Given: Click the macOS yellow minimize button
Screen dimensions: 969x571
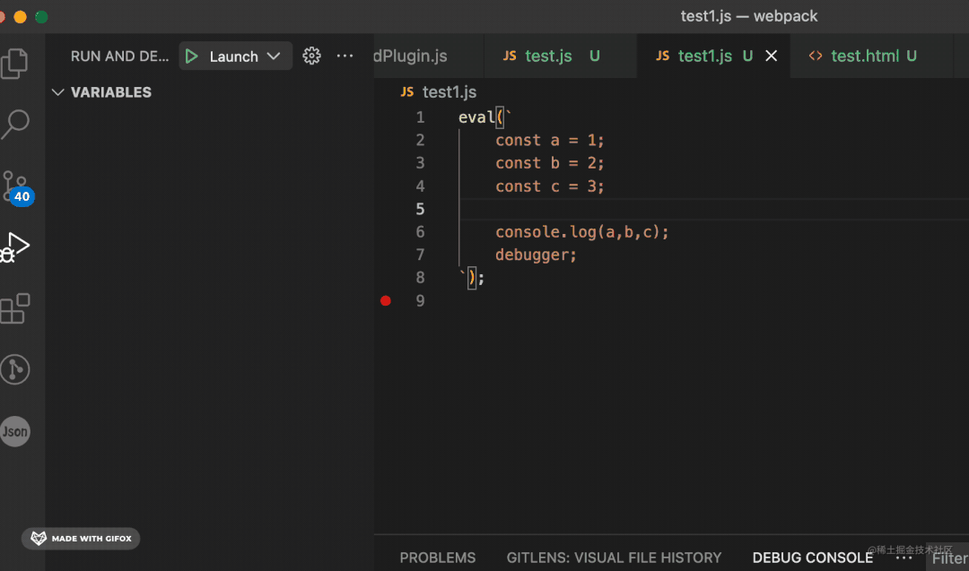Looking at the screenshot, I should [x=21, y=17].
